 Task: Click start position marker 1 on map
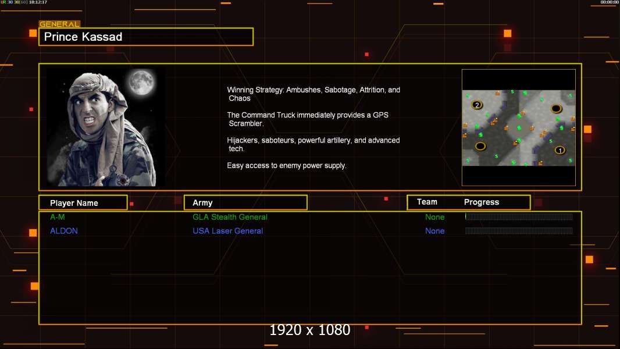pyautogui.click(x=560, y=150)
